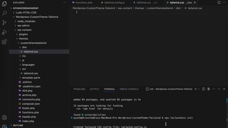The image size is (228, 128).
Task: Click the customthemetailwind breadcrumb segment
Action: 160,8
